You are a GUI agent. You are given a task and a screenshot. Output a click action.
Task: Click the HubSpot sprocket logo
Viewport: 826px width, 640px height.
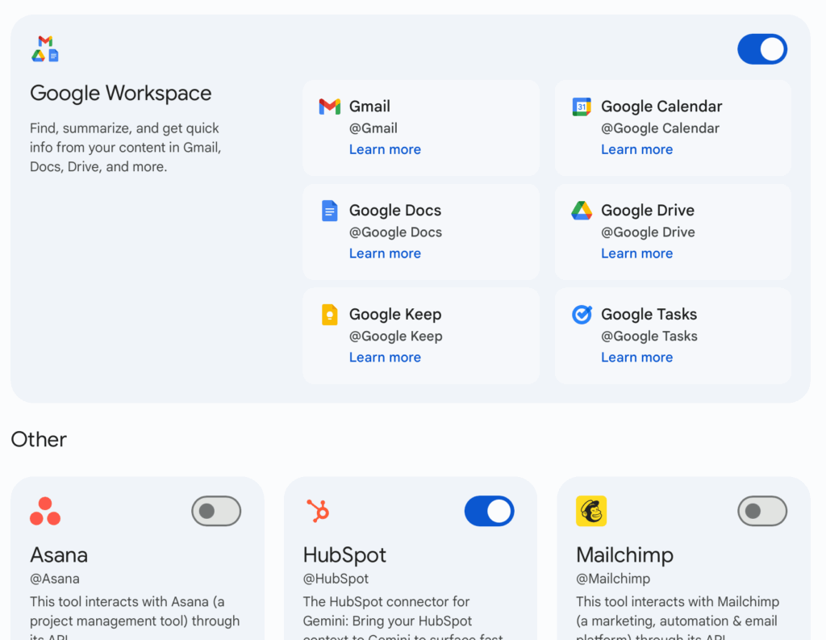coord(318,511)
